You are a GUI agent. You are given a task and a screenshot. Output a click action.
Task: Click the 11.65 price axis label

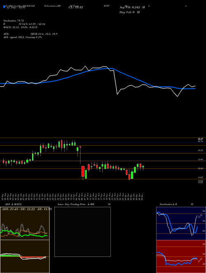tap(201, 177)
